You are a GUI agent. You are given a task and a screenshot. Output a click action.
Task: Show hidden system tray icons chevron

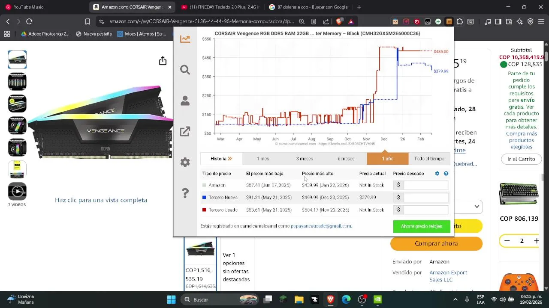click(455, 299)
